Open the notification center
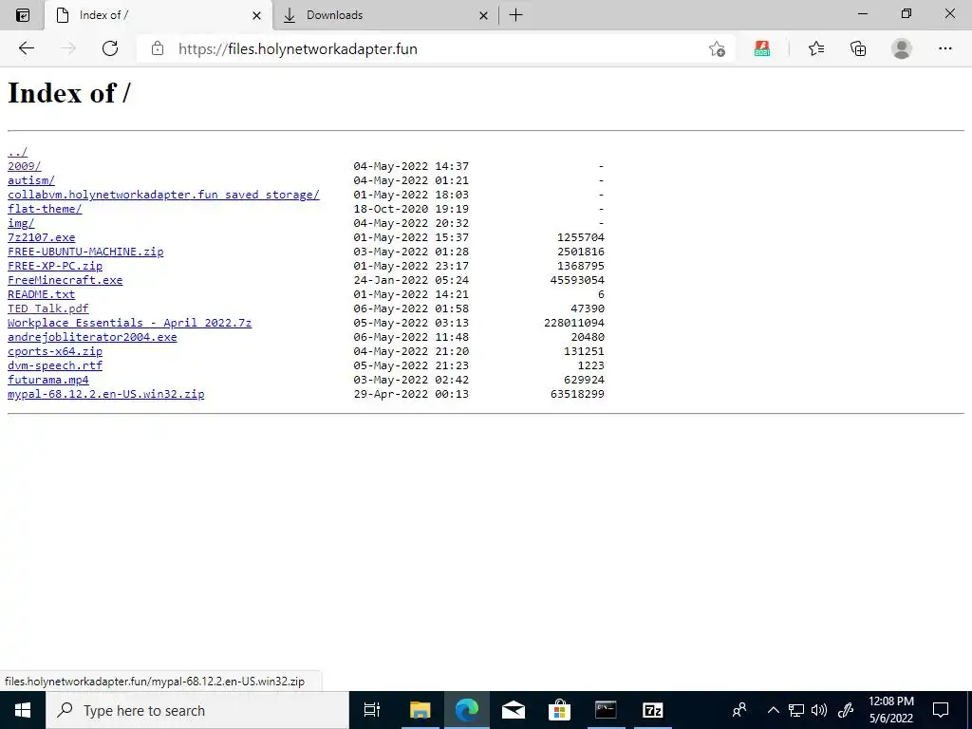This screenshot has width=972, height=729. click(941, 710)
